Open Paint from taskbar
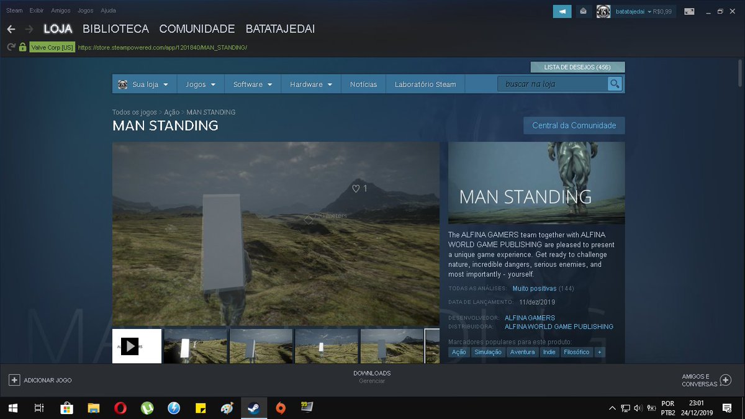This screenshot has height=419, width=745. coord(227,408)
